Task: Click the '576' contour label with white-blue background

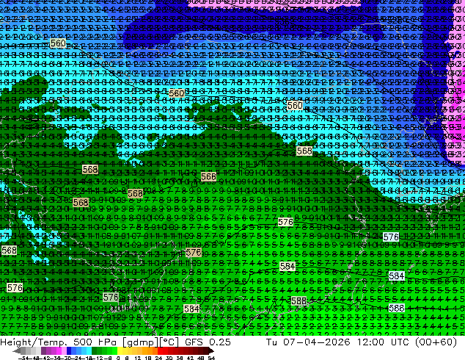Action: [391, 237]
